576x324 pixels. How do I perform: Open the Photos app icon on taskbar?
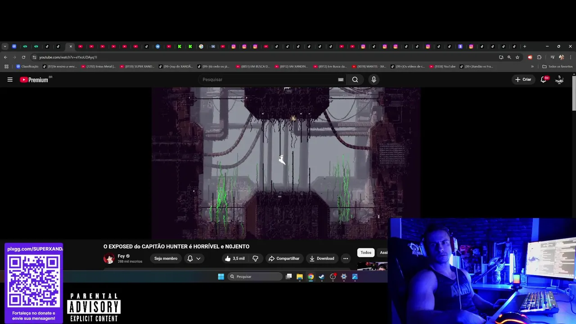click(355, 277)
